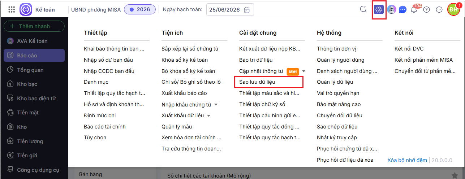Viewport: 465px width, 179px height.
Task: Select Khóa sổ kỳ kế toán
Action: [x=185, y=60]
